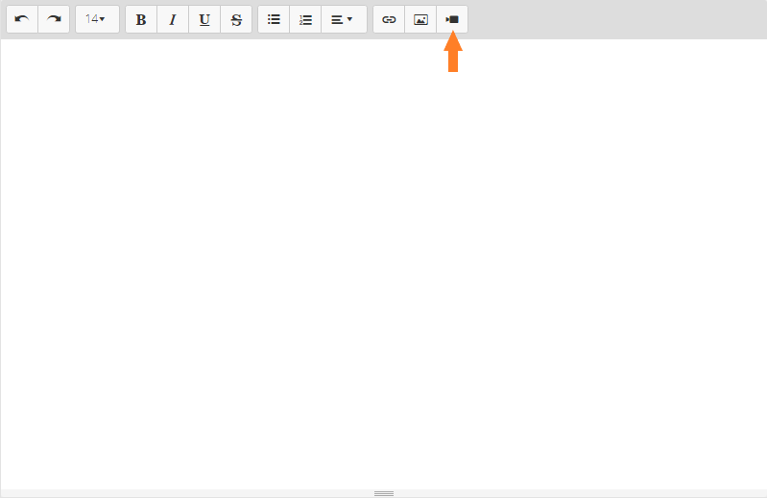The image size is (767, 498).
Task: Open the text alignment dropdown
Action: 344,19
